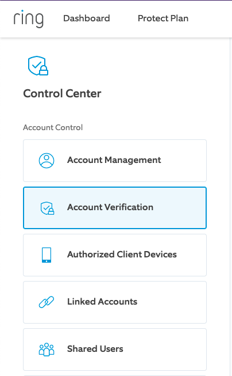Click the Control Center shield-lock icon
The width and height of the screenshot is (232, 376).
pos(38,66)
